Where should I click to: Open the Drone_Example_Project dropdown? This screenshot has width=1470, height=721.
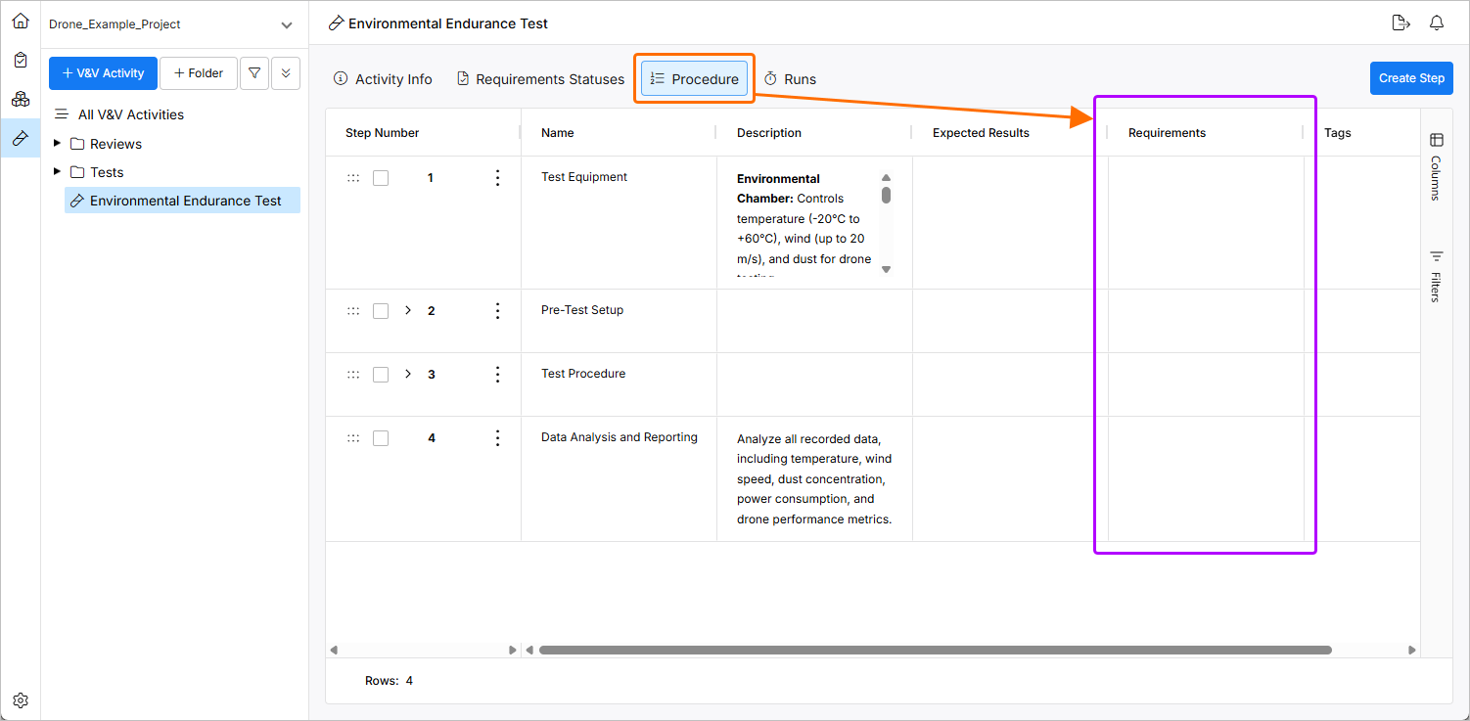[x=286, y=25]
